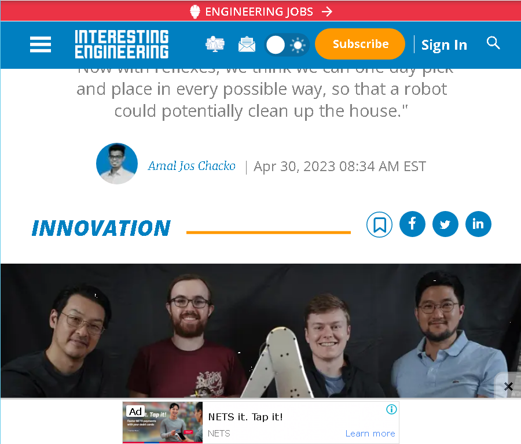Click Learn more on NETS ad
This screenshot has height=444, width=521.
pyautogui.click(x=370, y=434)
